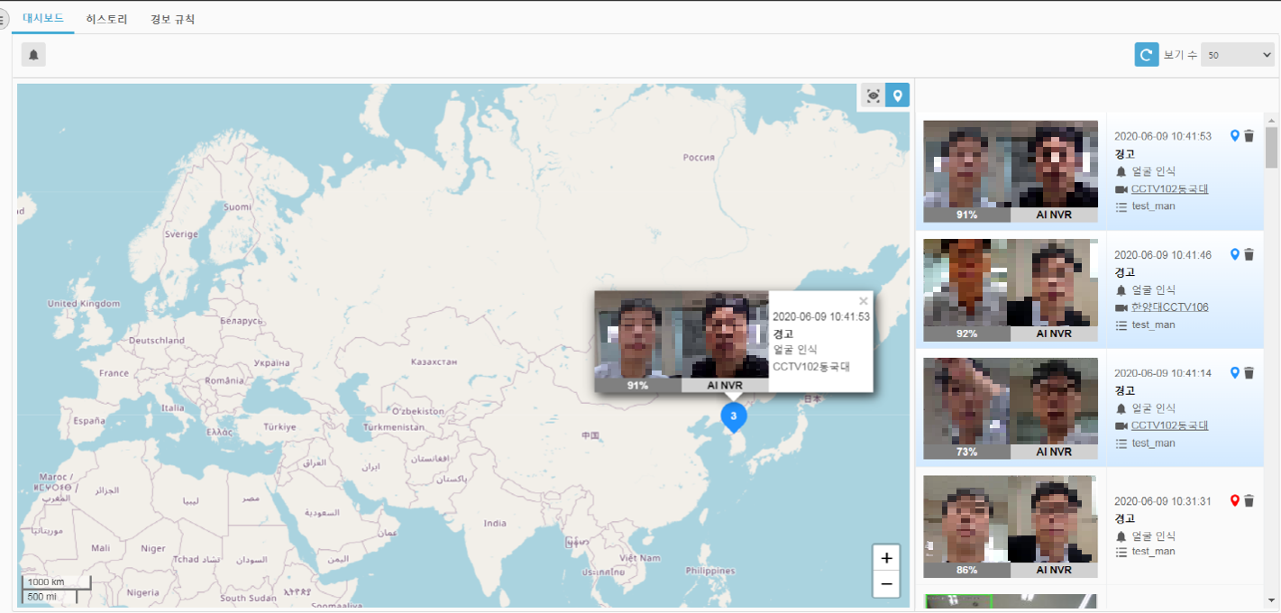Click the red pin of the 10:31:31 alert
Screen dimensions: 1281x613
click(x=1235, y=500)
